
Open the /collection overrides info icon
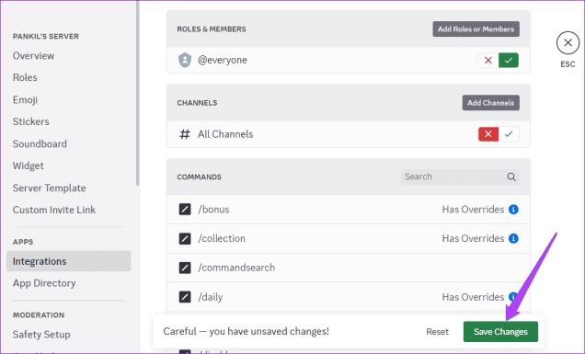[513, 238]
